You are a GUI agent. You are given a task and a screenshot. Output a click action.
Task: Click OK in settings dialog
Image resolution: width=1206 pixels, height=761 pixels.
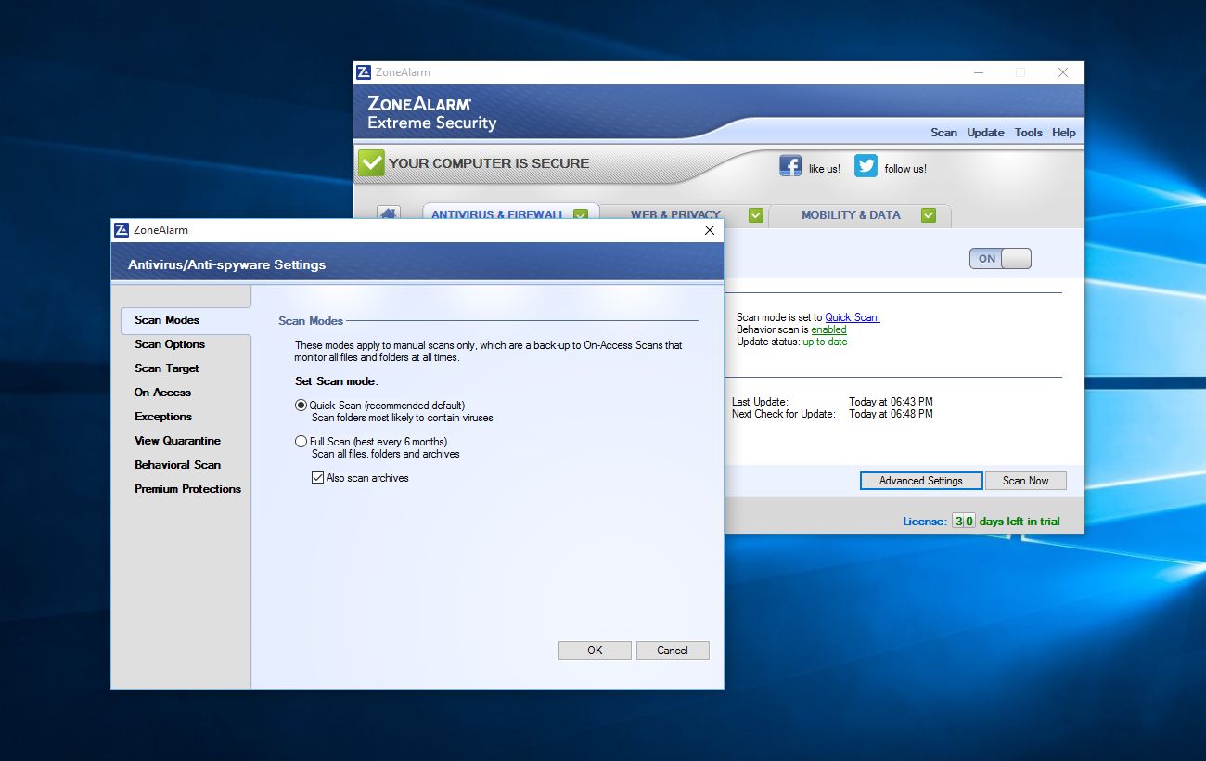coord(595,651)
